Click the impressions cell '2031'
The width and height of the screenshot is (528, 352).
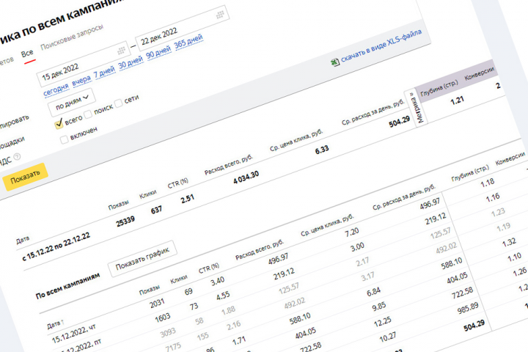(157, 304)
